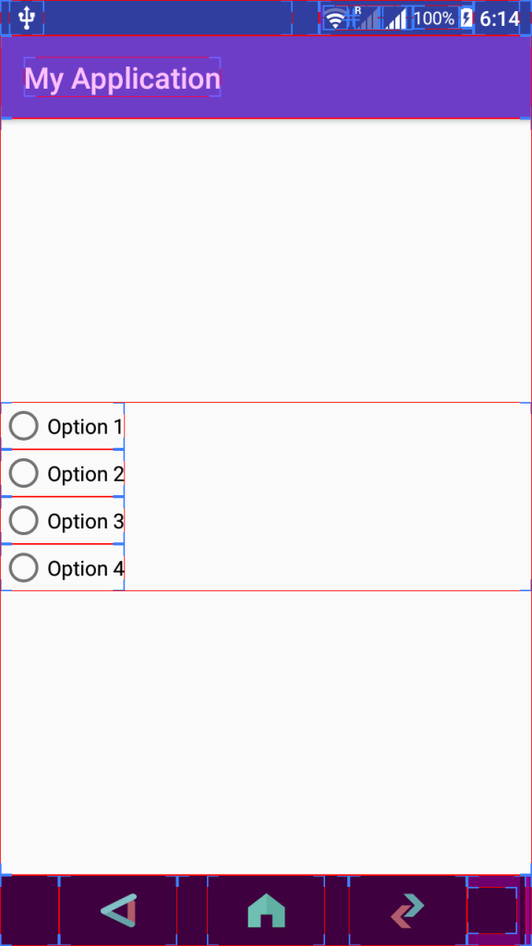This screenshot has height=946, width=532.
Task: Tap the "Option 1" text label
Action: point(85,427)
